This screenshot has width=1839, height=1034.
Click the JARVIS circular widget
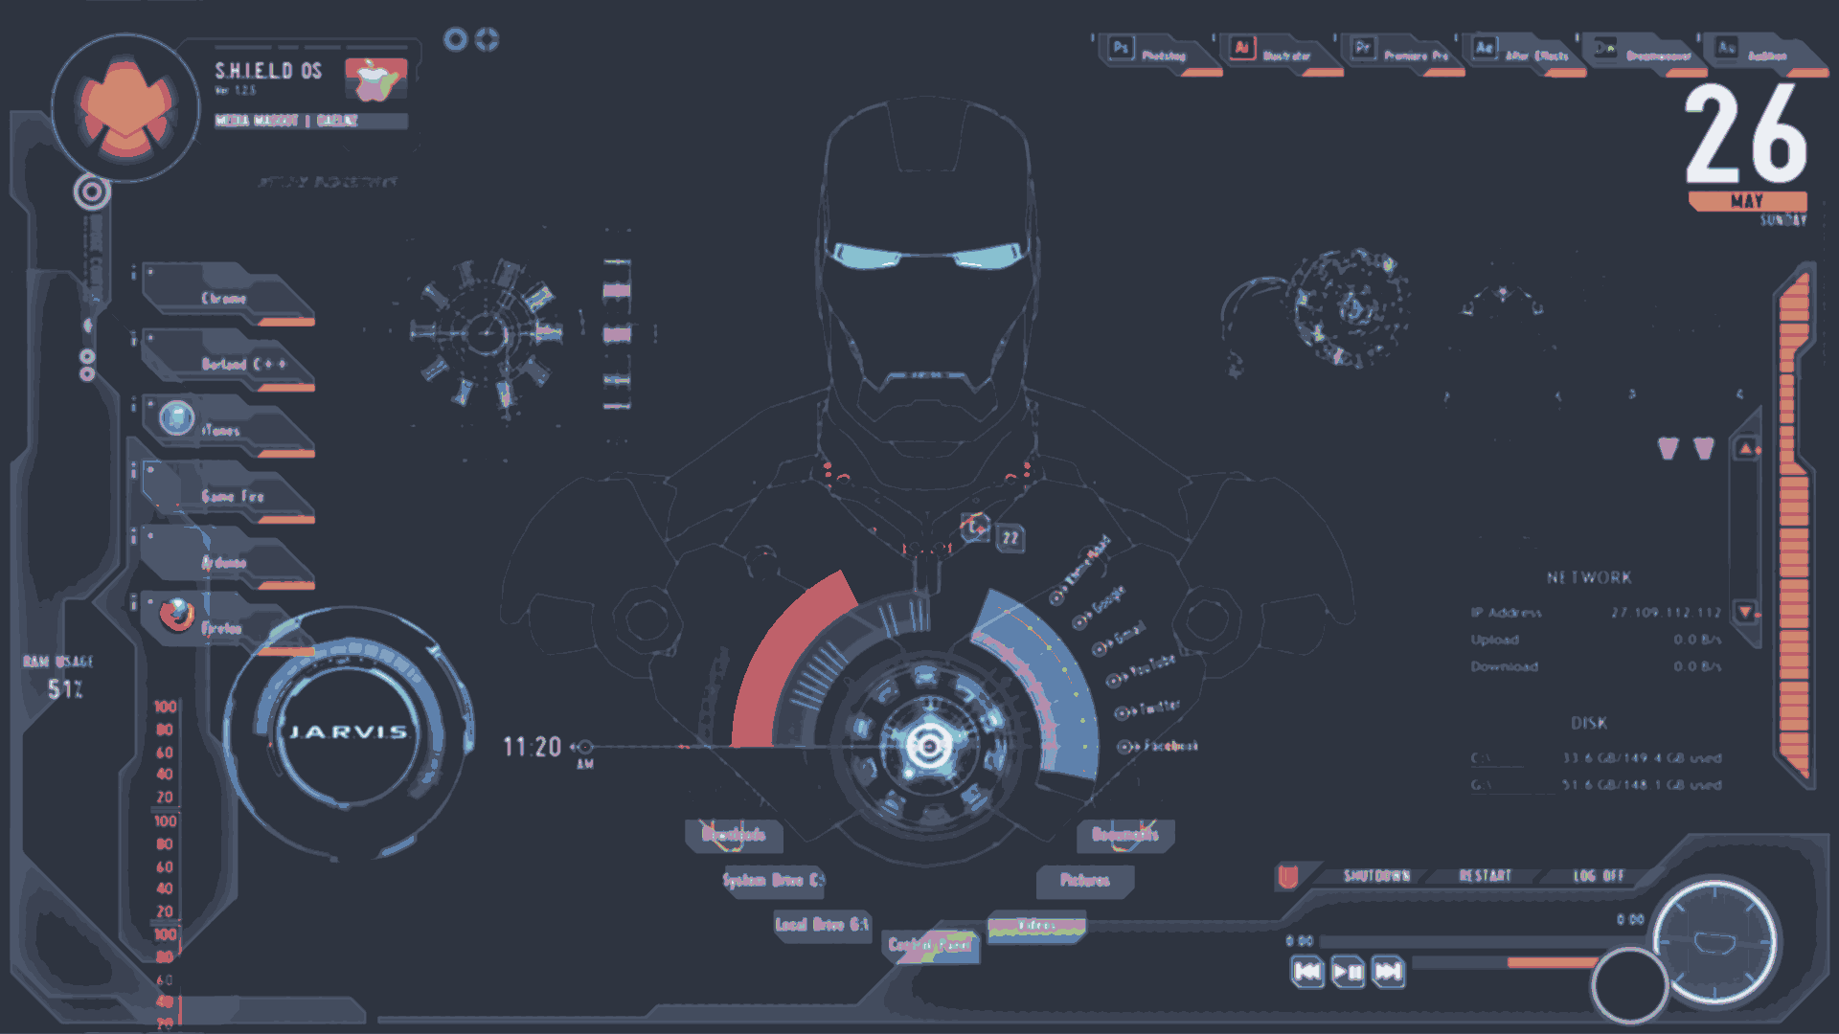coord(348,731)
